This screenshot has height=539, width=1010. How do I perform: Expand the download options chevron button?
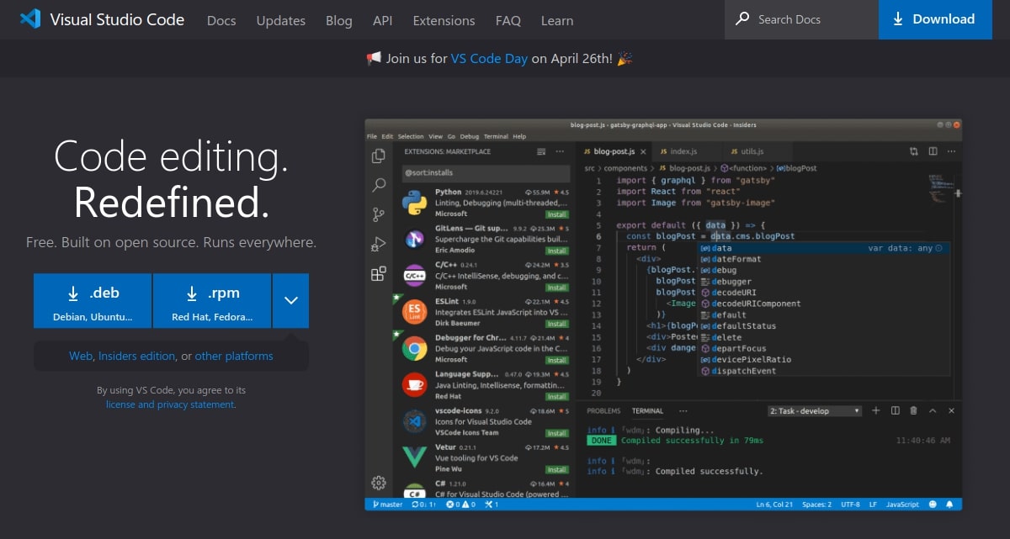coord(291,300)
